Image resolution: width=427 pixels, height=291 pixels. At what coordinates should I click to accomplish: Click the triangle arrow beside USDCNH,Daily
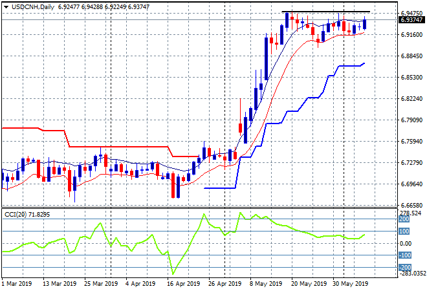tap(6, 7)
